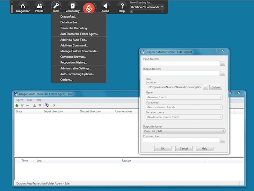Open the Vocabulary icon in DragonBar

pos(72,6)
